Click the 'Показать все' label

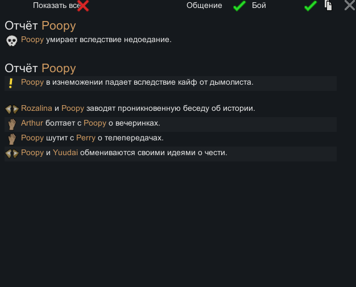(x=56, y=6)
